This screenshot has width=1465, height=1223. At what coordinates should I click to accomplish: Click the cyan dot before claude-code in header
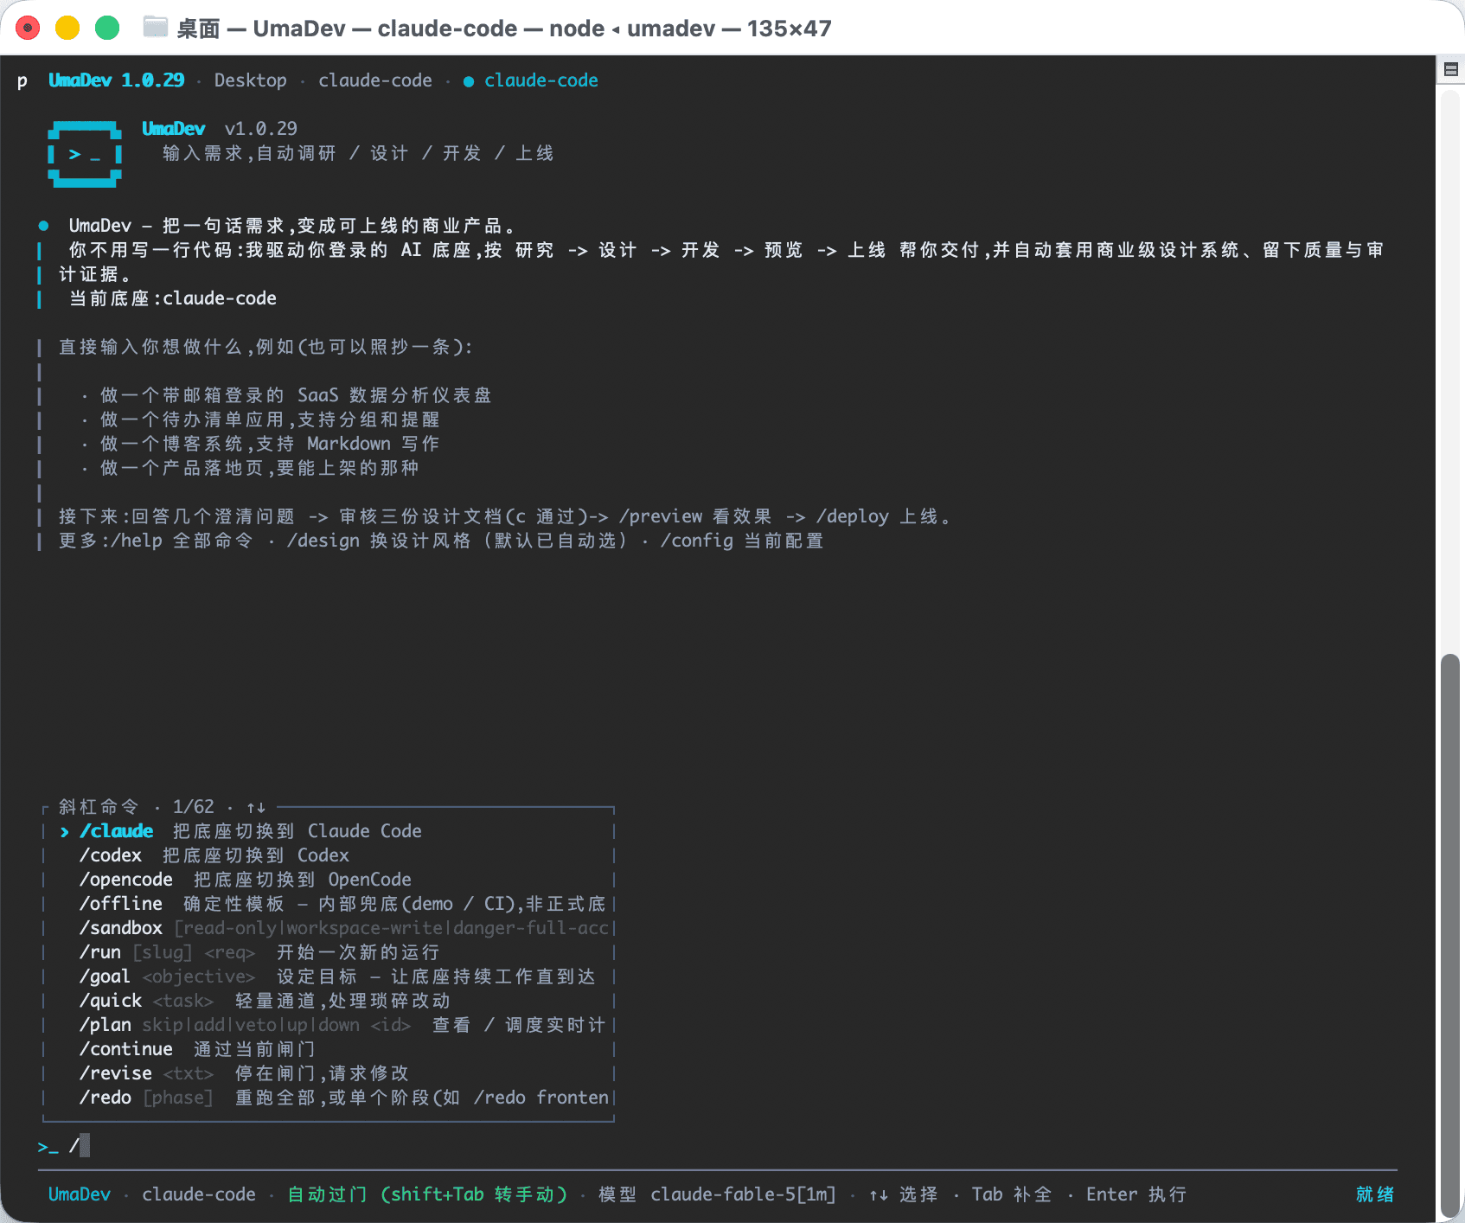(468, 81)
